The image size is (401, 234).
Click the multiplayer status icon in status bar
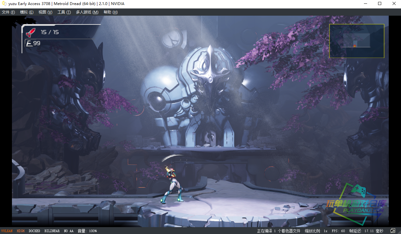point(393,231)
